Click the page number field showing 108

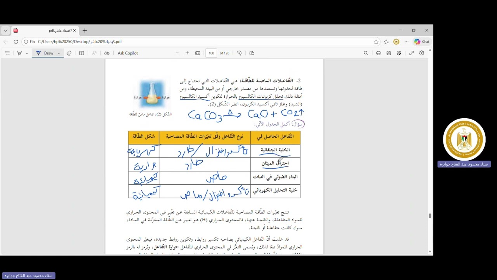coord(211,53)
